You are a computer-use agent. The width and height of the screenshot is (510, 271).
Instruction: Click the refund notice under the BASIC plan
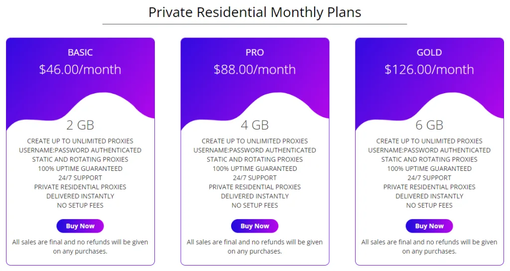pyautogui.click(x=80, y=247)
